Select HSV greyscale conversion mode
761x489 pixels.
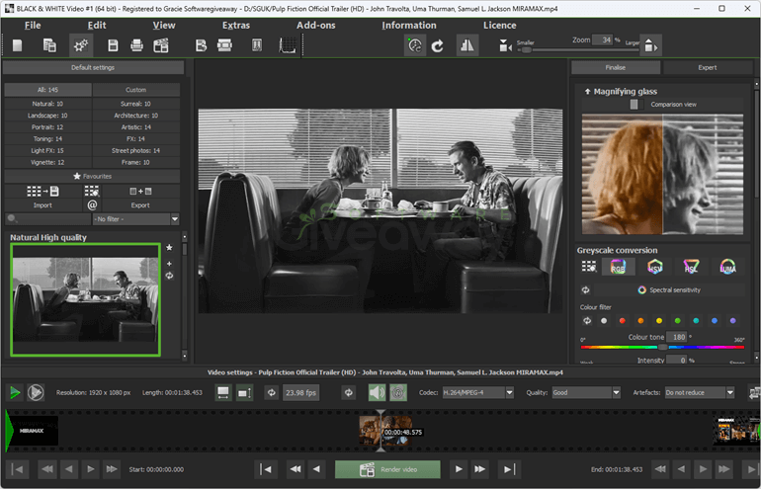click(655, 267)
